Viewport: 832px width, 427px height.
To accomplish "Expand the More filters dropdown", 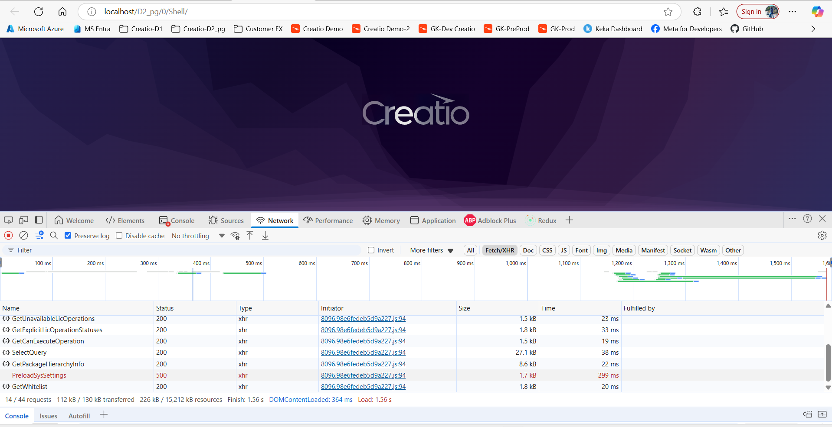I will [432, 250].
